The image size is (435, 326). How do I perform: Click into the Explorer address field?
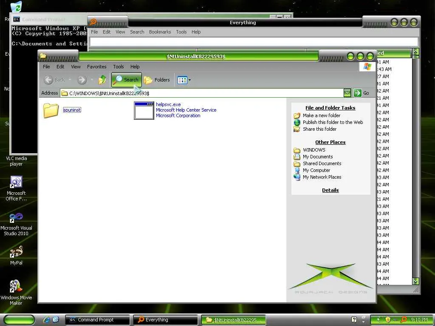pyautogui.click(x=202, y=93)
